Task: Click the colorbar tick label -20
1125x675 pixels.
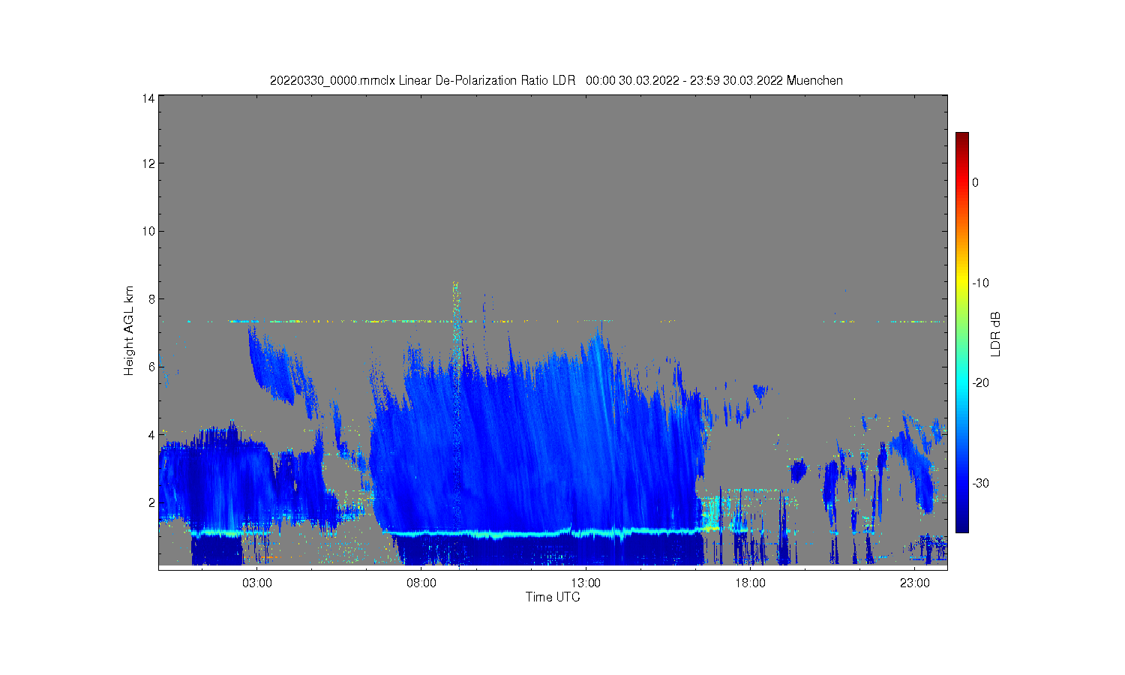Action: point(980,382)
